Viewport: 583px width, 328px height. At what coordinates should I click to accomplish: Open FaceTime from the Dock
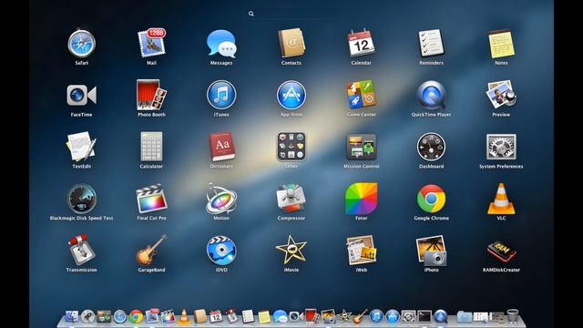point(296,316)
